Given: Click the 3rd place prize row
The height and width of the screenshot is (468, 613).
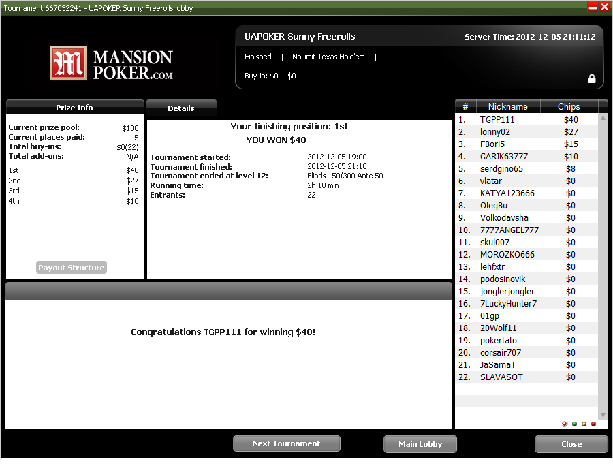Looking at the screenshot, I should tap(74, 191).
